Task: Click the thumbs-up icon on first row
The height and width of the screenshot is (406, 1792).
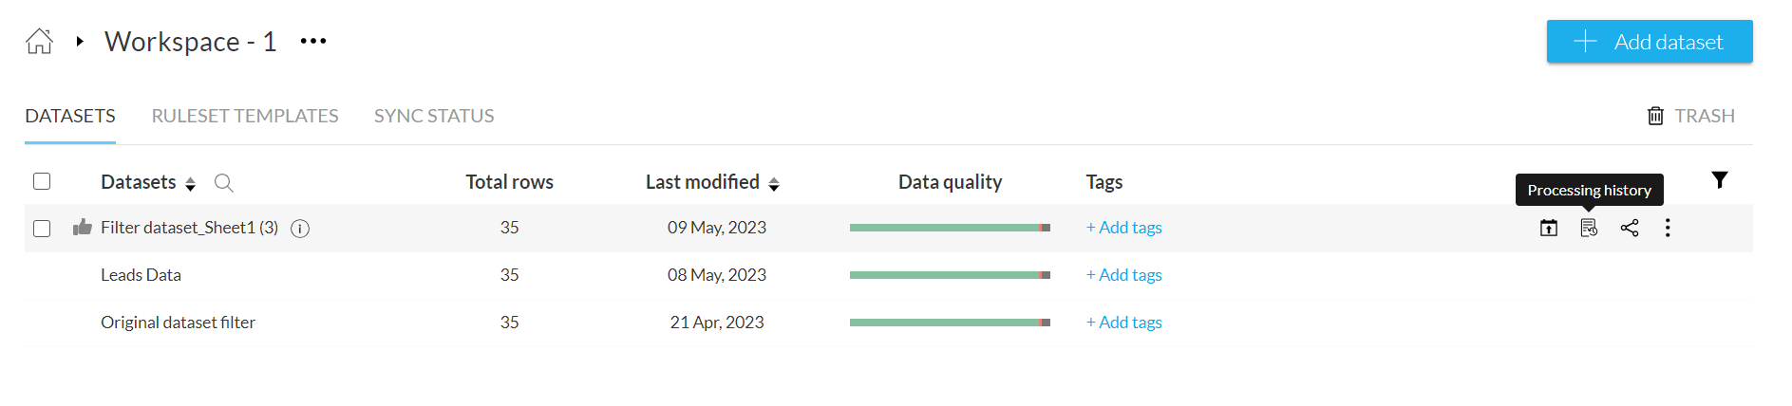Action: pos(83,227)
